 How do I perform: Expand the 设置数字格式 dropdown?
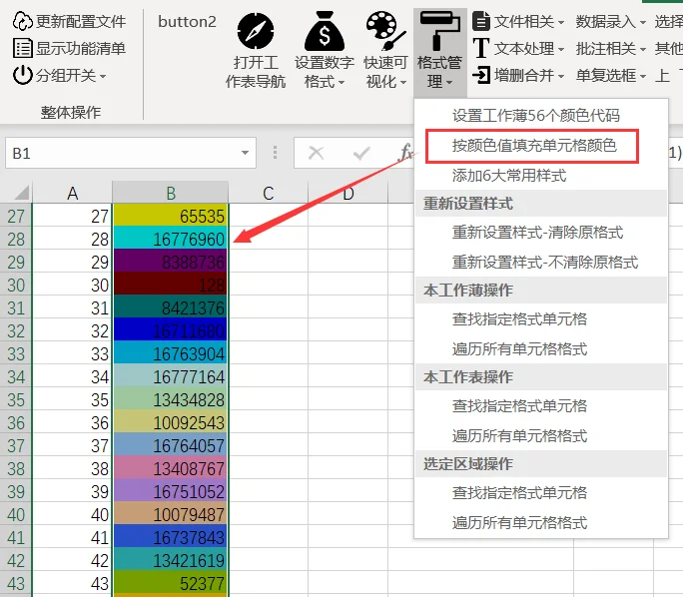click(x=341, y=82)
